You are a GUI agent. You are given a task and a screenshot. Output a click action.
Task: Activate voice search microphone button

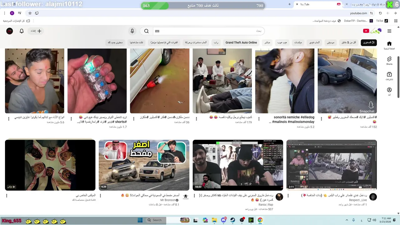coord(132,31)
